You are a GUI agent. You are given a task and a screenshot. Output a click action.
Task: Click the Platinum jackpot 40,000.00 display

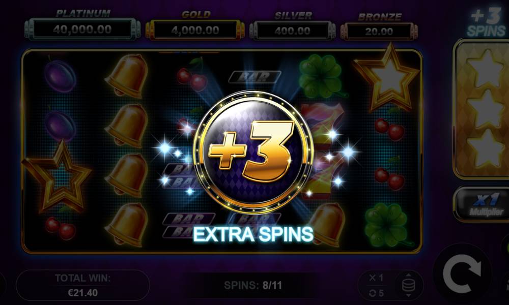tap(82, 30)
